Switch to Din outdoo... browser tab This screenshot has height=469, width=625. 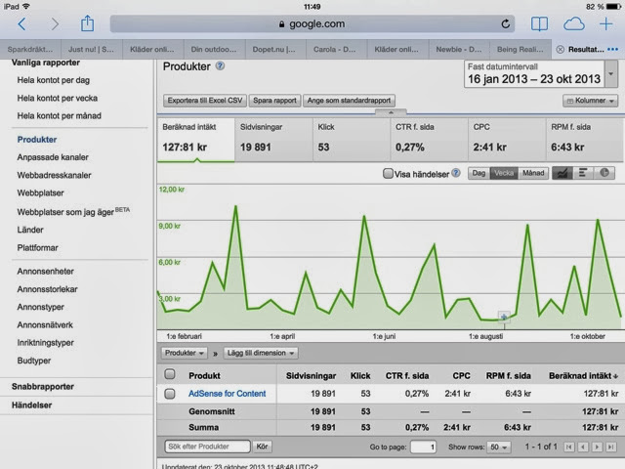[x=214, y=50]
